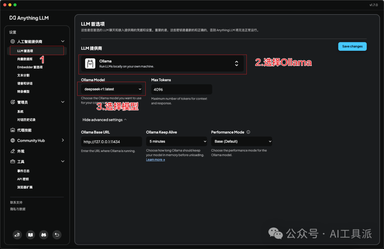Select 向量数据库 in the sidebar

(x=25, y=59)
